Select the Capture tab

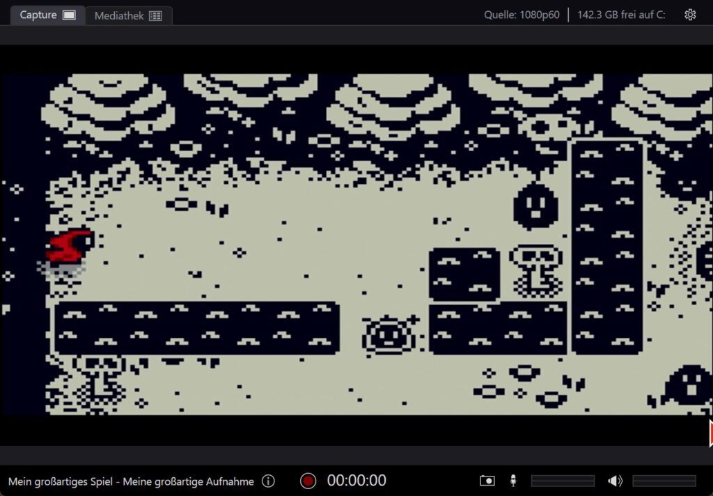(38, 15)
